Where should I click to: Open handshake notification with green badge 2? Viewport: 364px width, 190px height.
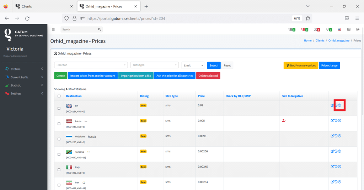pyautogui.click(x=329, y=29)
